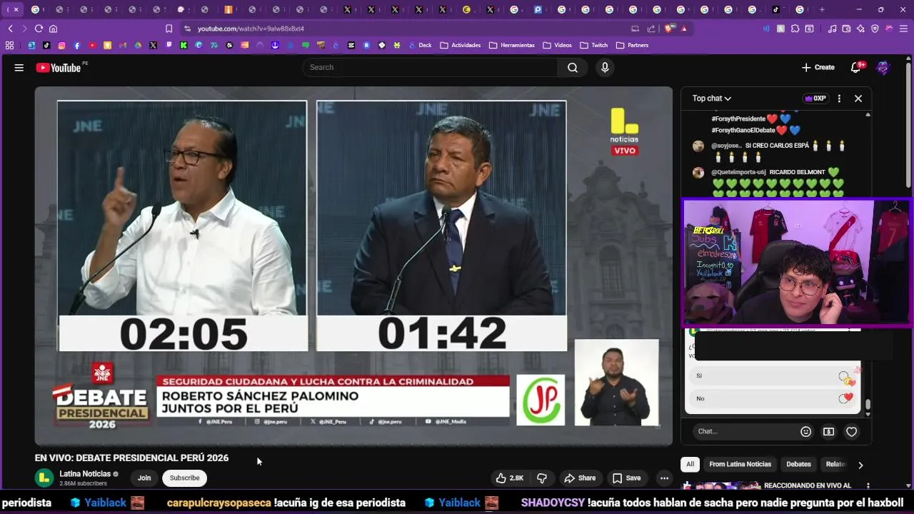Open the browser share page icon
The image size is (914, 514).
(x=651, y=29)
